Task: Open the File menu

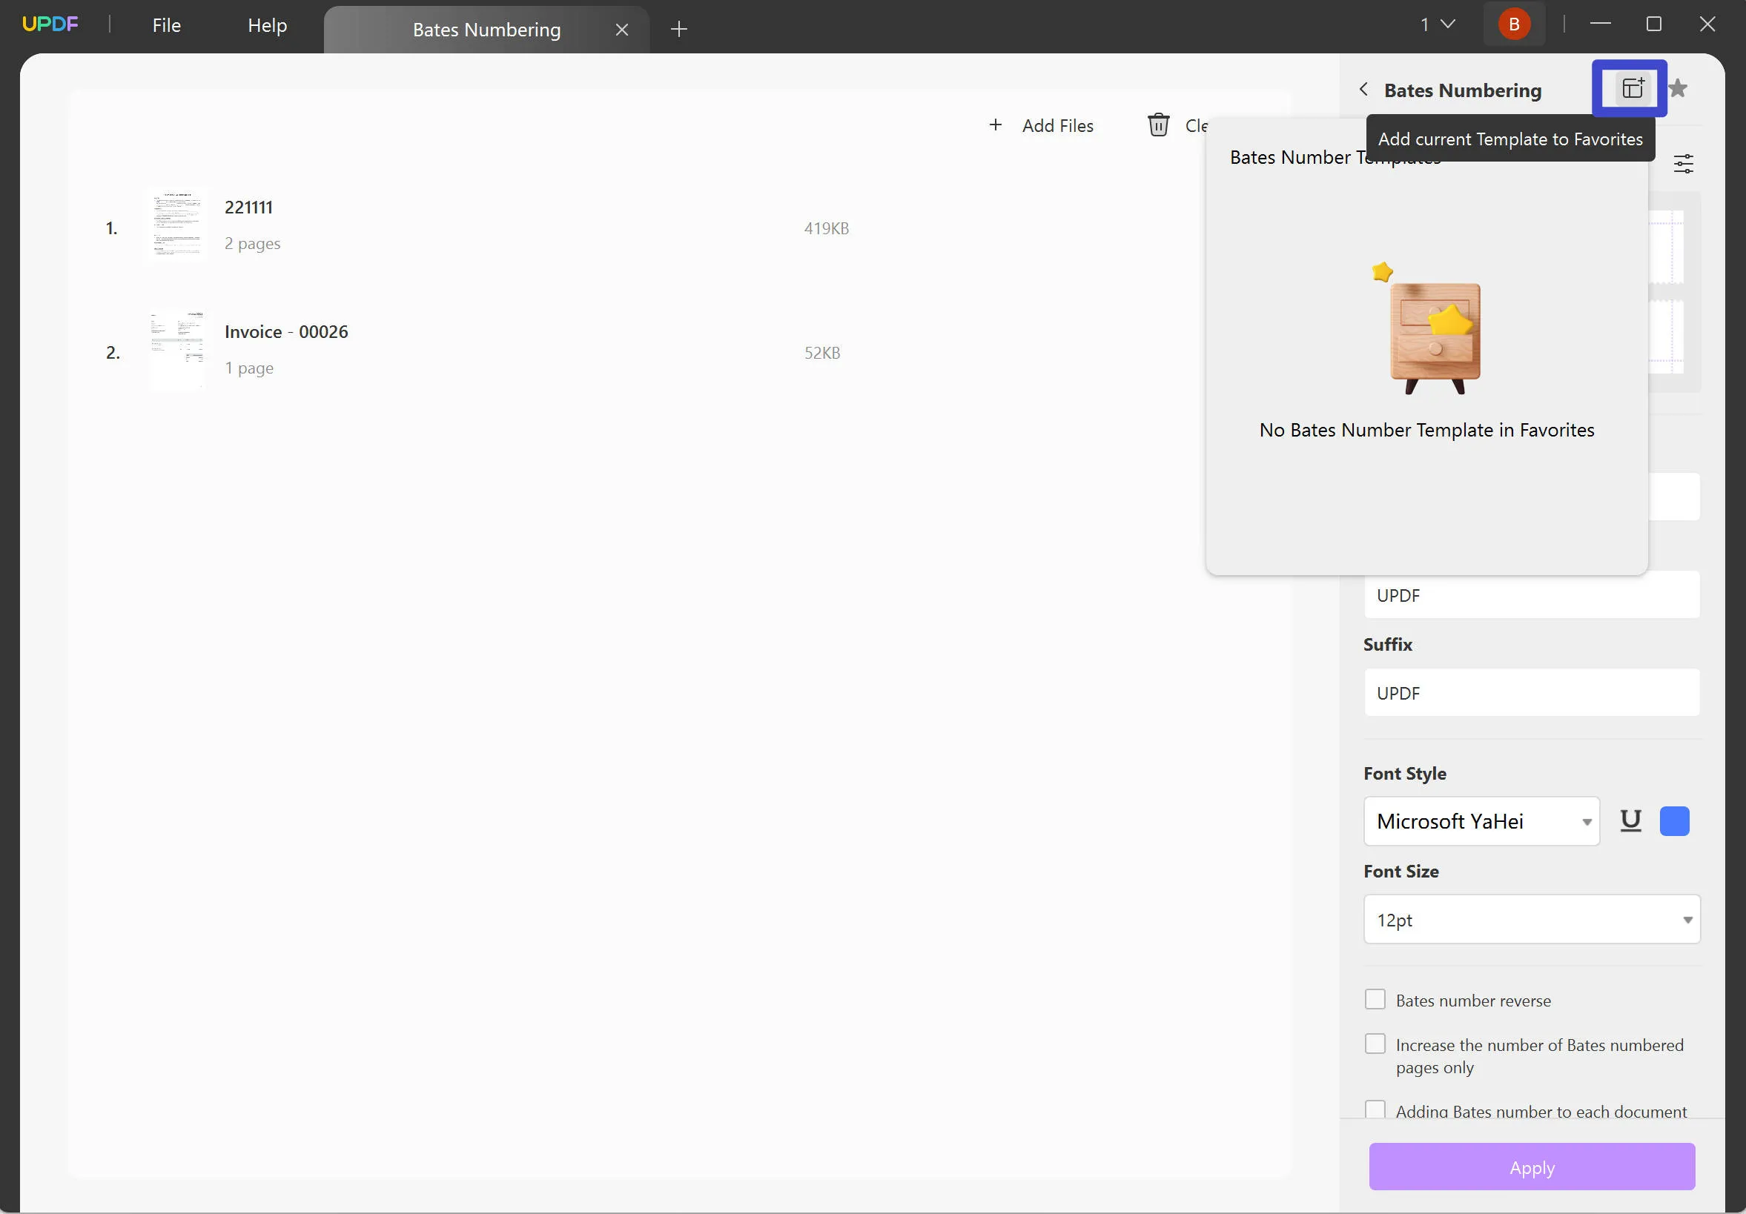Action: (165, 25)
